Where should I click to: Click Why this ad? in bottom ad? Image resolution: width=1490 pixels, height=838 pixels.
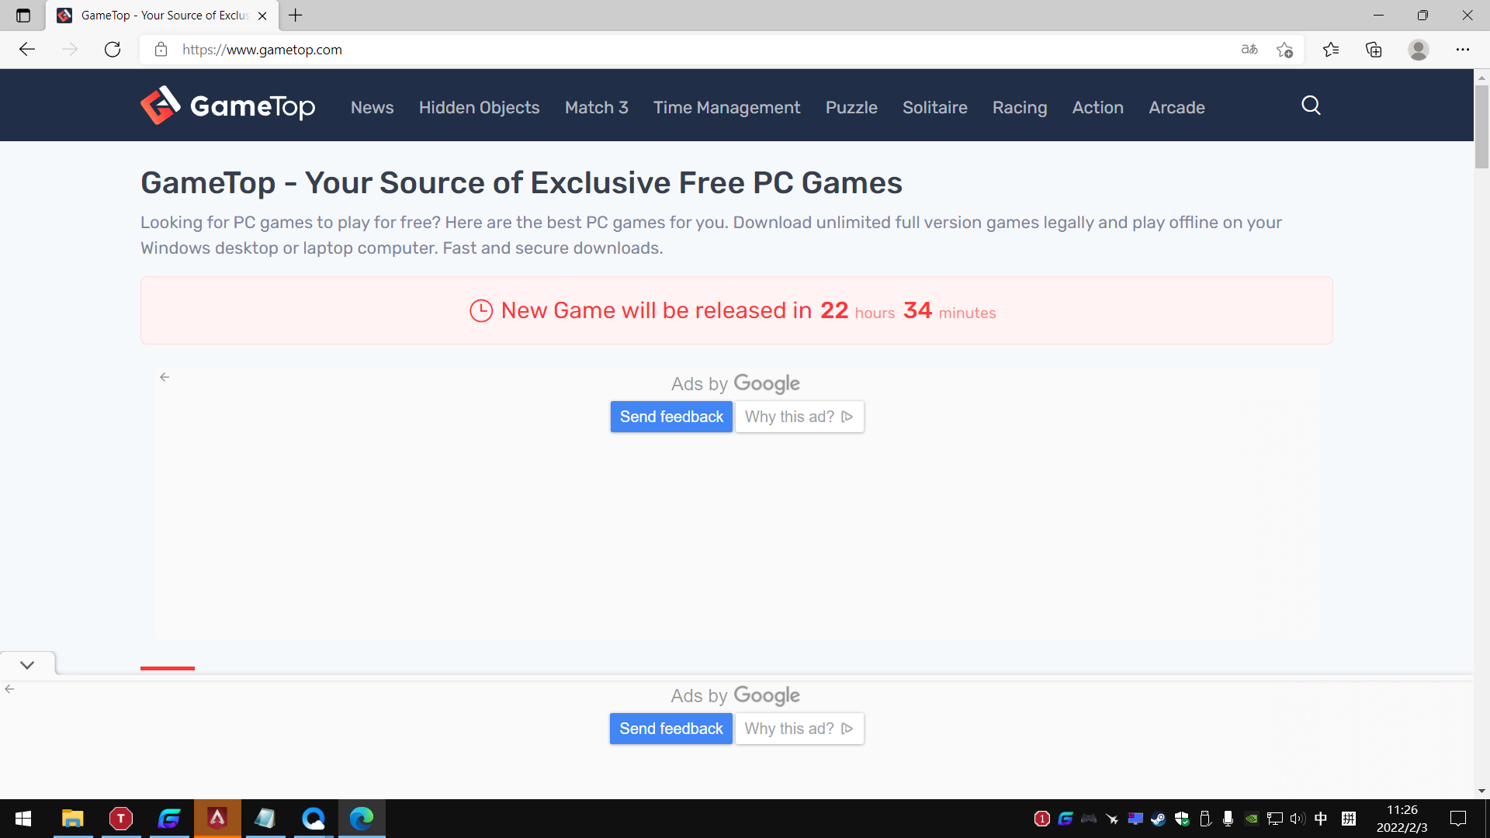click(799, 729)
